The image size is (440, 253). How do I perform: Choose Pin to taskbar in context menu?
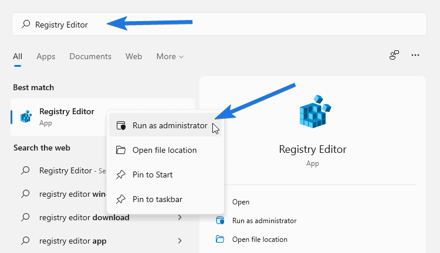tap(165, 199)
